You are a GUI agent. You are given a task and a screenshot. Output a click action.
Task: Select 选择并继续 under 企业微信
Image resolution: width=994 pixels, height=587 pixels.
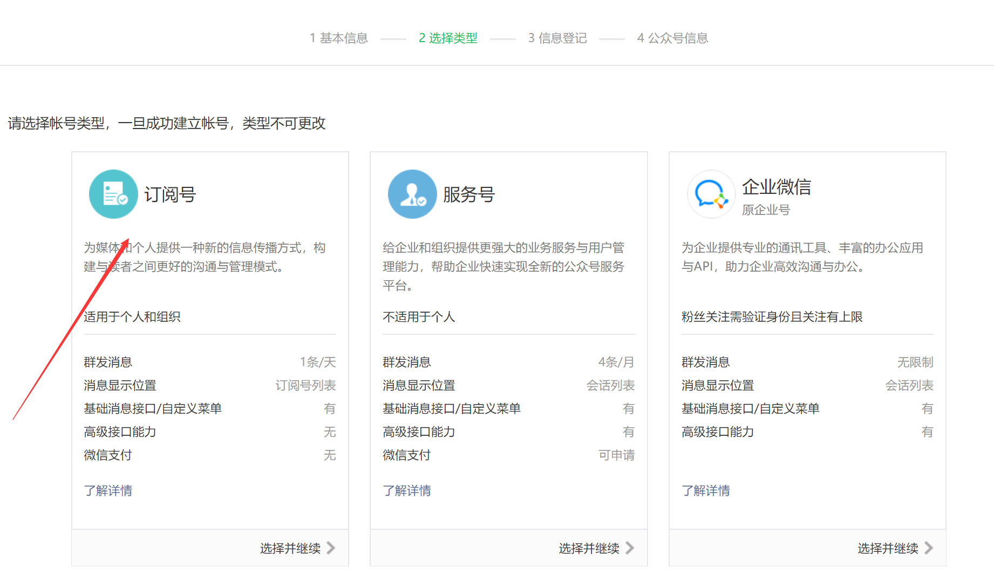888,548
